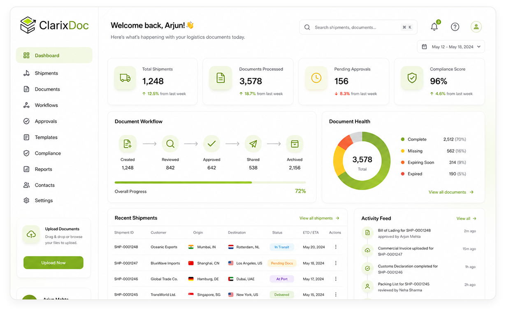This screenshot has width=506, height=313.
Task: Select the Reviewed workflow step icon
Action: coord(170,144)
